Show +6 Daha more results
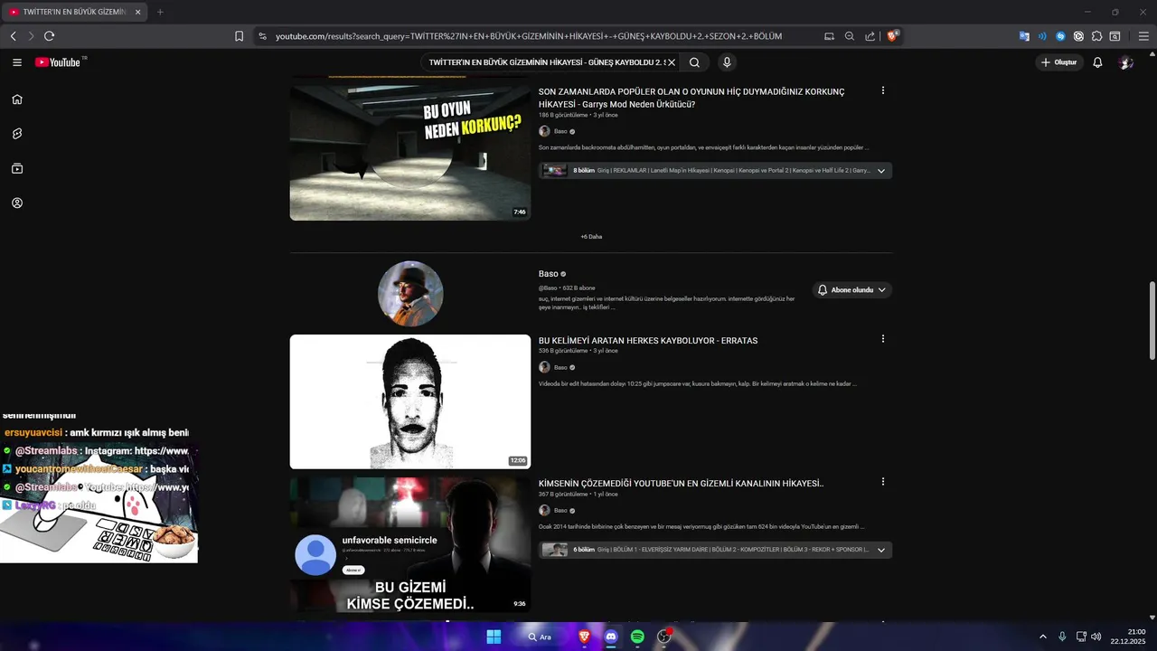 [x=591, y=237]
